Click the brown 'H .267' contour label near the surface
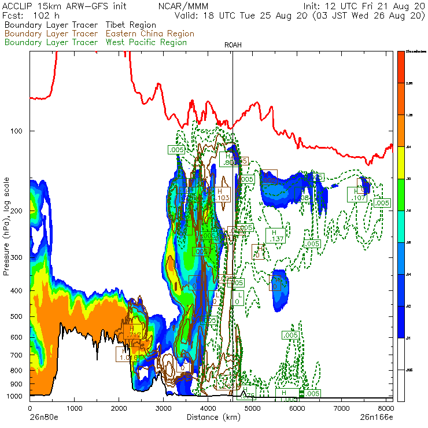The image size is (428, 428). tap(226, 382)
